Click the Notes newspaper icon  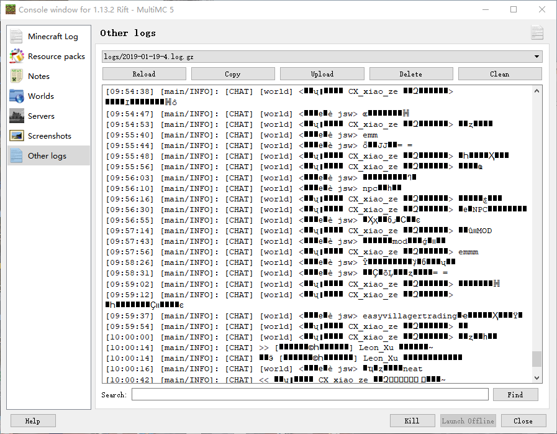pyautogui.click(x=16, y=76)
